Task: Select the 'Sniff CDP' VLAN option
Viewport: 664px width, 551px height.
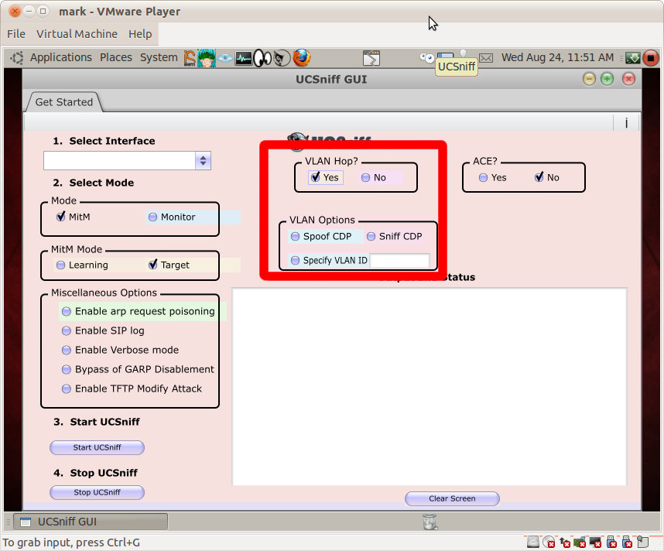Action: click(x=369, y=235)
